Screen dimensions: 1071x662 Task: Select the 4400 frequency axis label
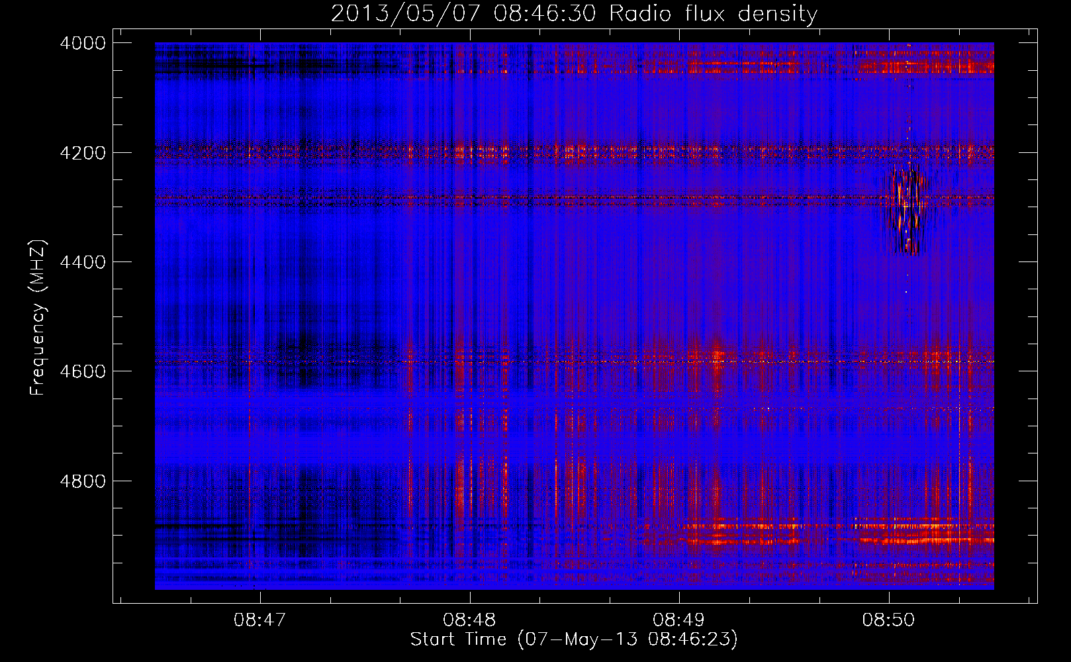pos(83,262)
